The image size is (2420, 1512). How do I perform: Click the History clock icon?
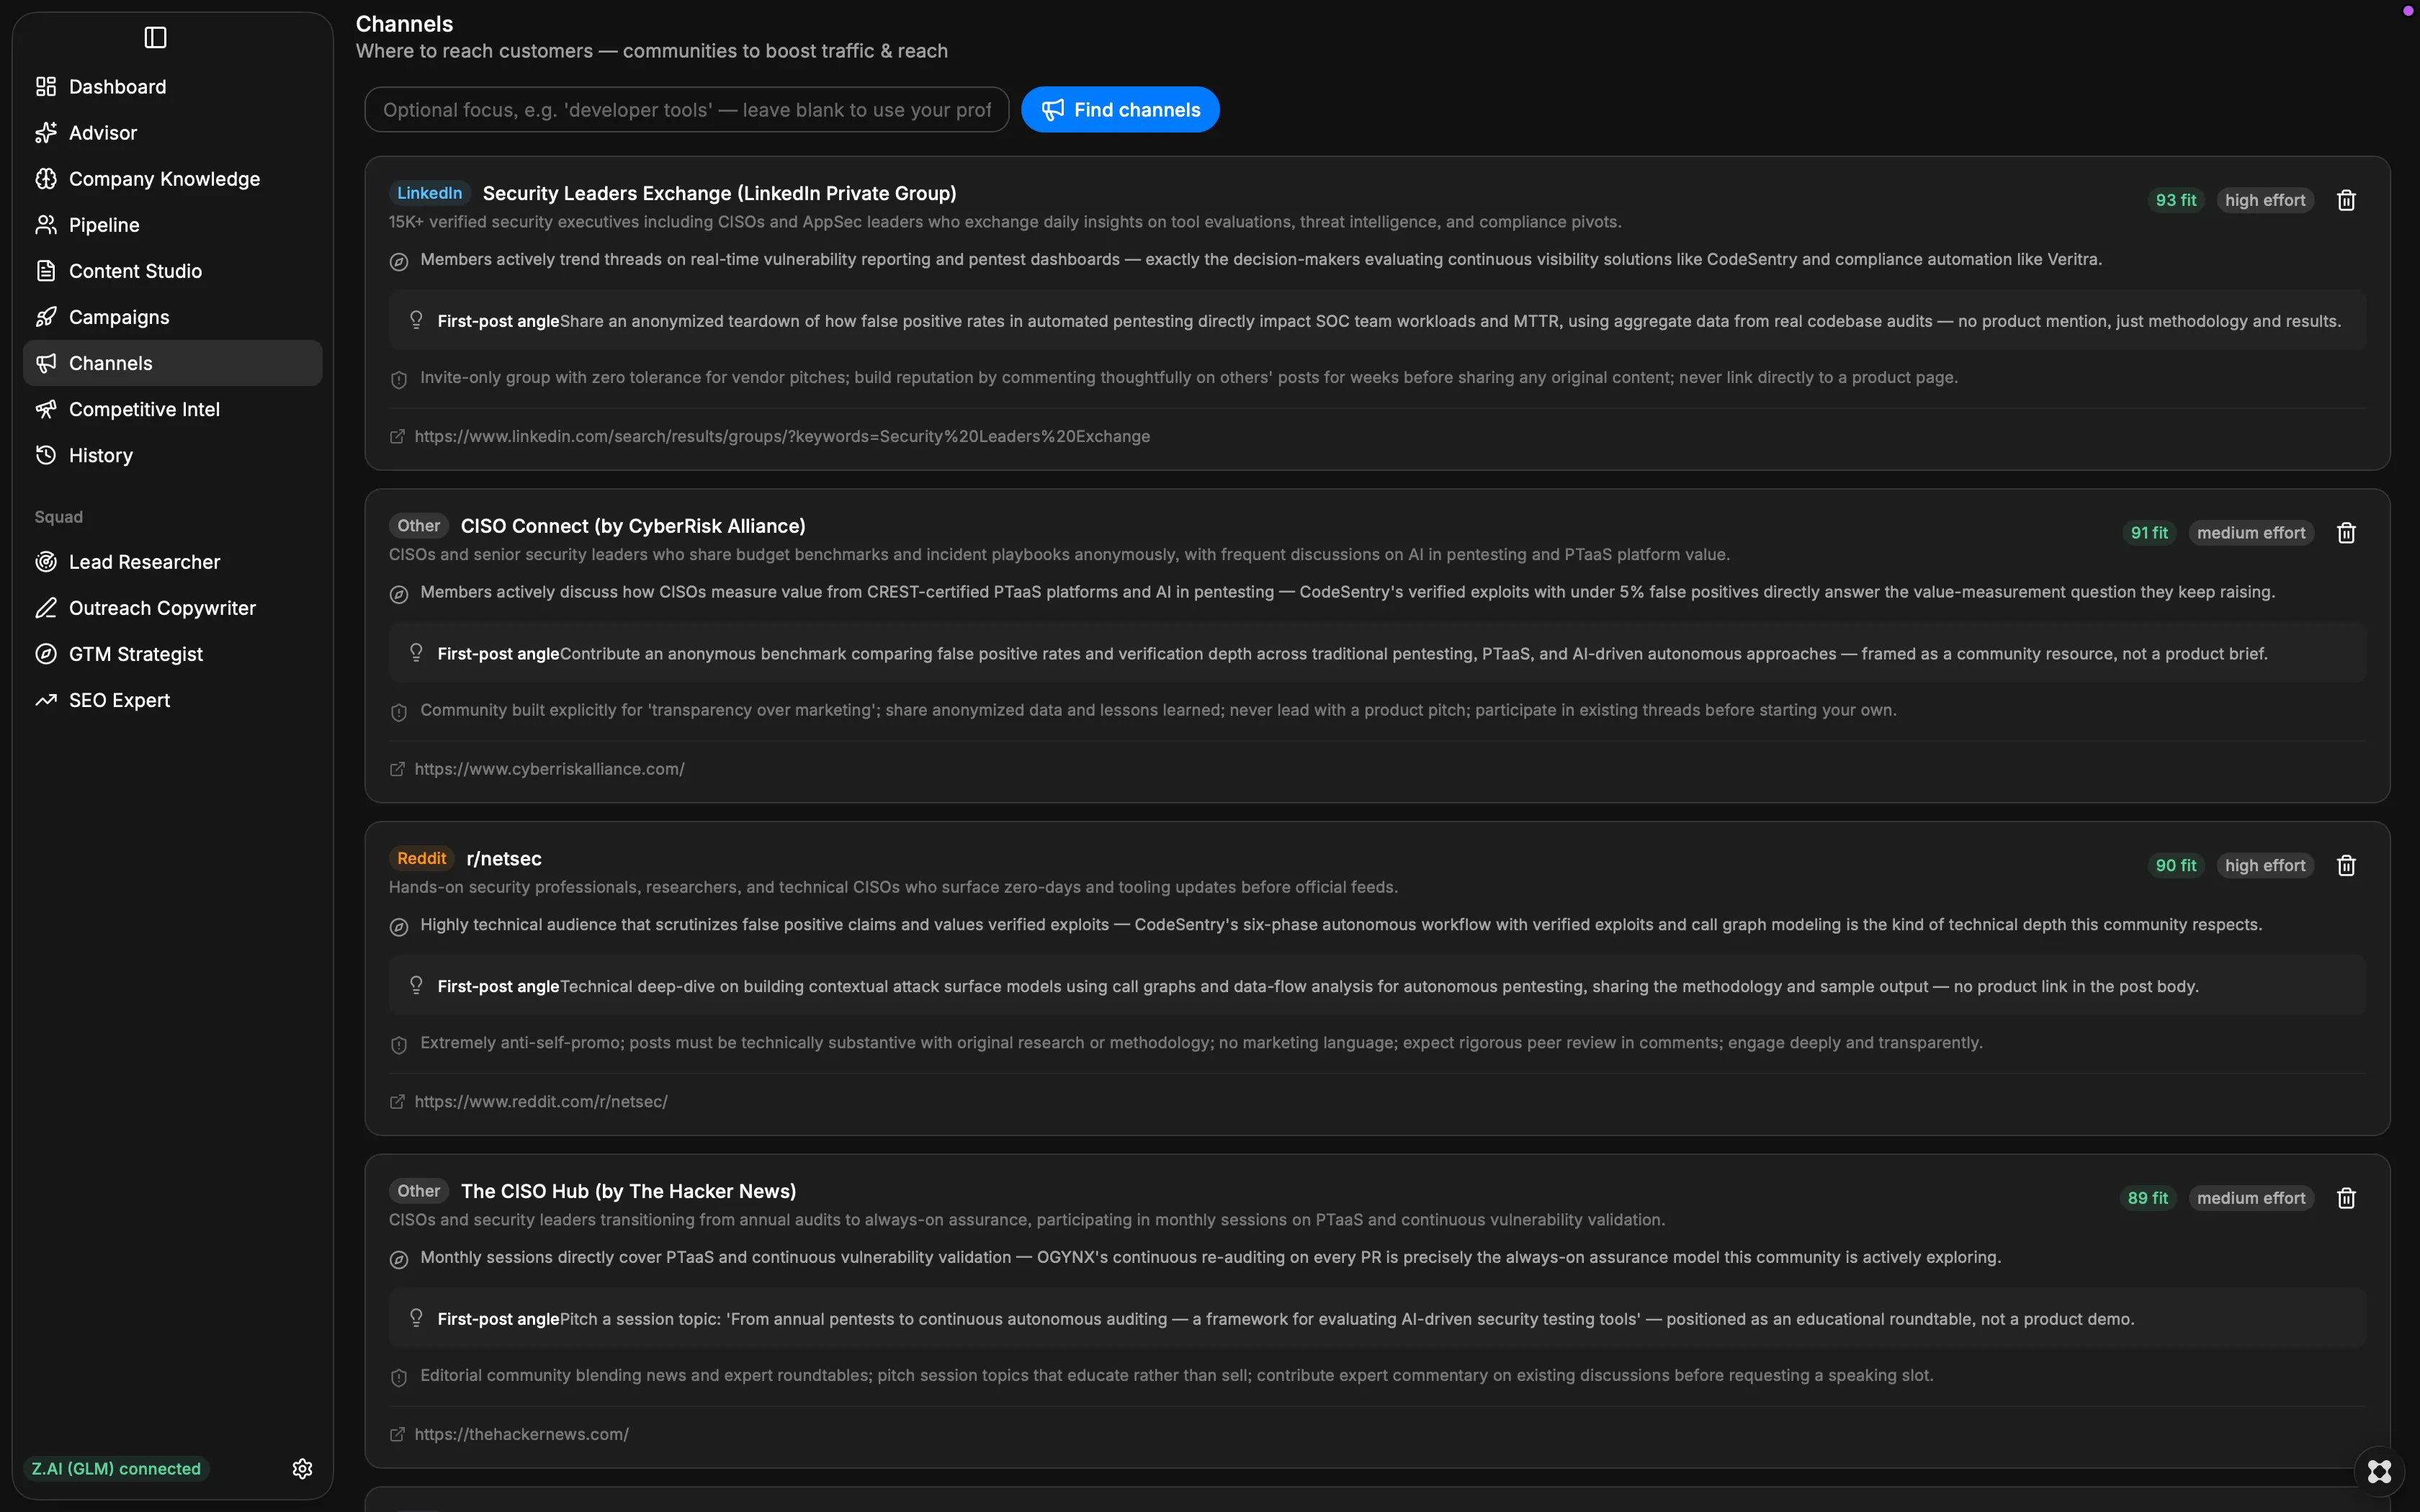pyautogui.click(x=46, y=455)
